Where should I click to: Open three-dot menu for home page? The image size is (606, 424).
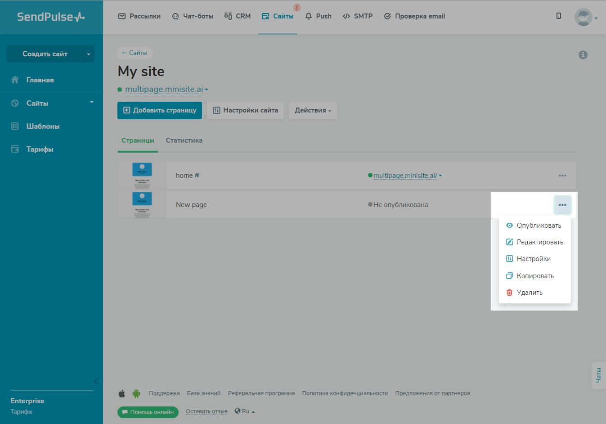[x=562, y=176]
